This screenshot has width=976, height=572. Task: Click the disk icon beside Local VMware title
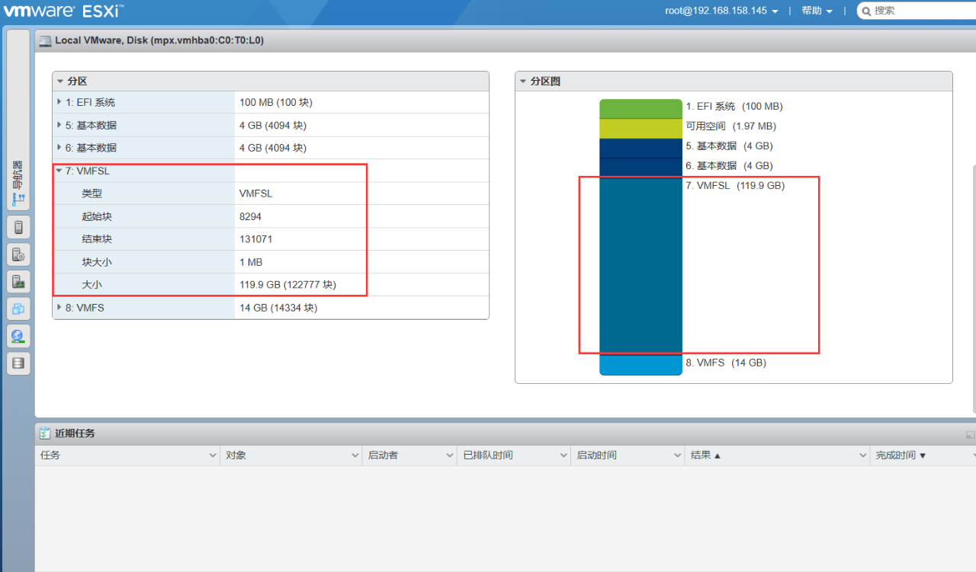pos(46,41)
